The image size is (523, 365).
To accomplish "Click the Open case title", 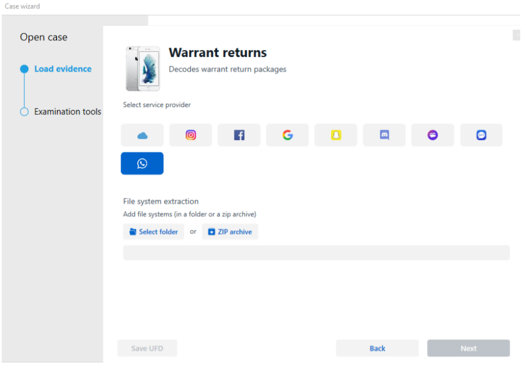I will (44, 37).
